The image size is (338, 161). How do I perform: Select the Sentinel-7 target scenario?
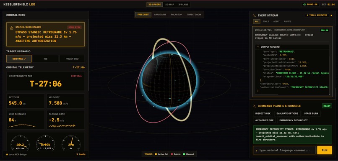coord(19,59)
